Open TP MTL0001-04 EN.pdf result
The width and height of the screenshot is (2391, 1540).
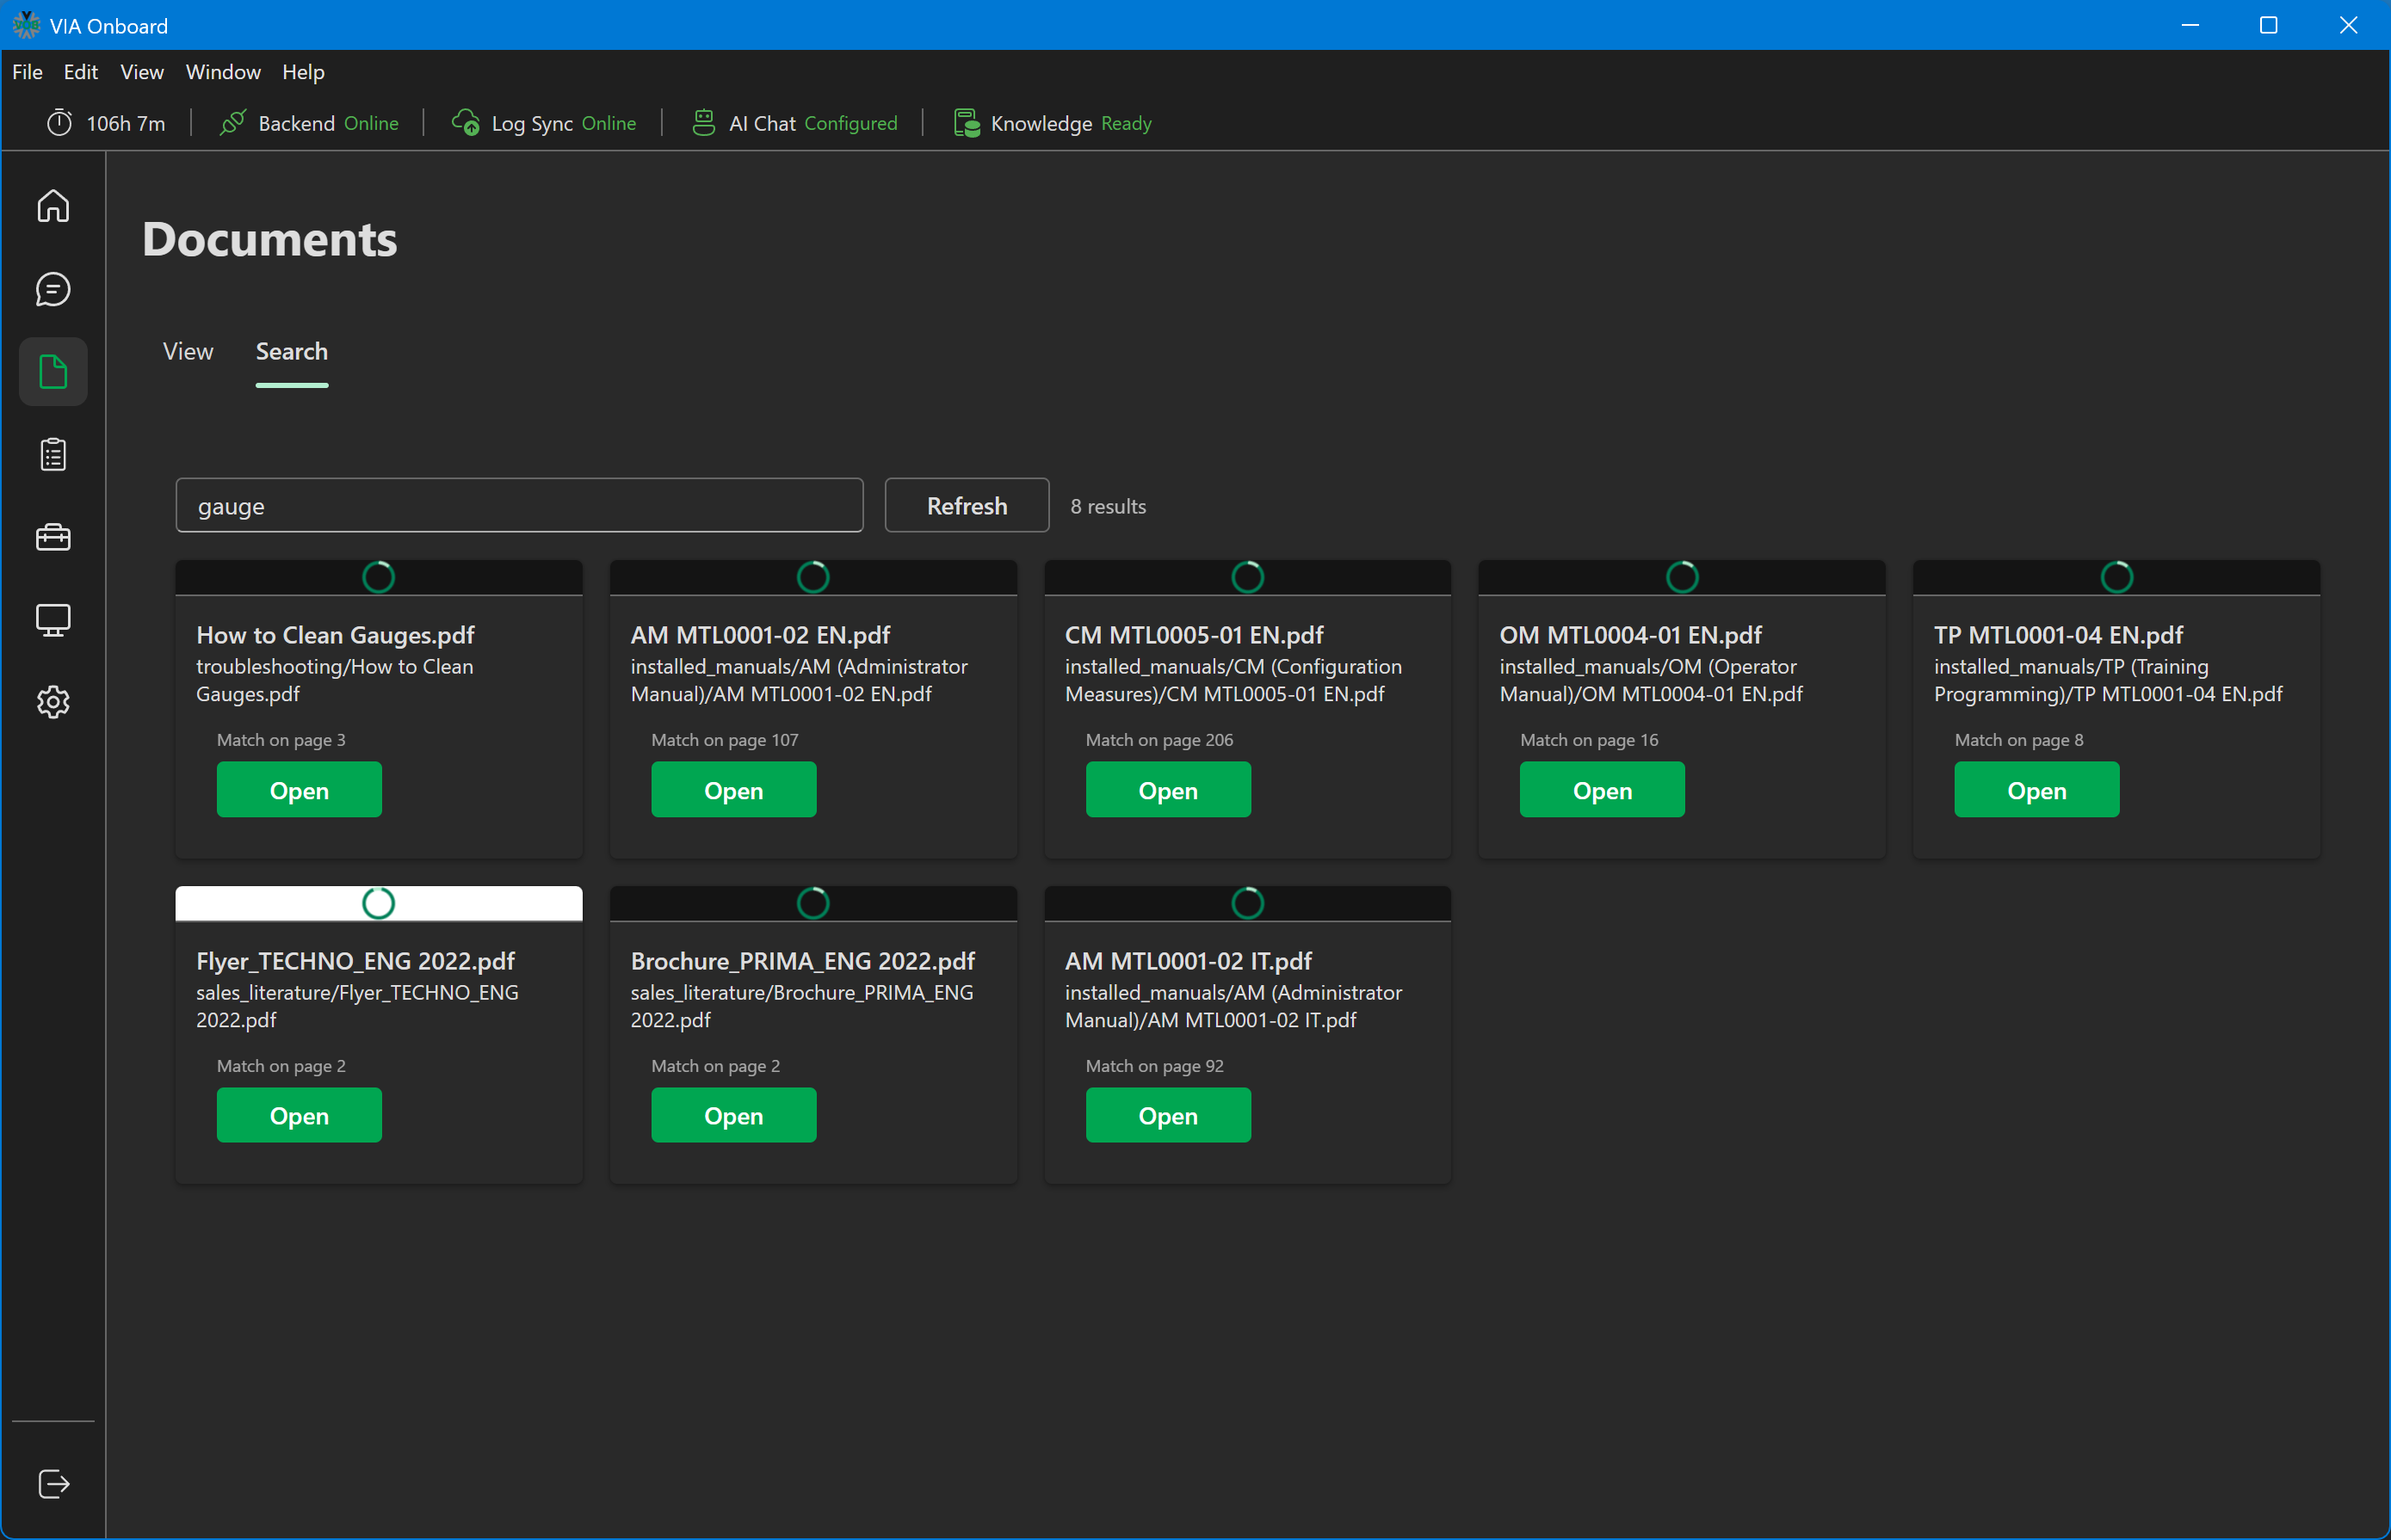[x=2036, y=790]
